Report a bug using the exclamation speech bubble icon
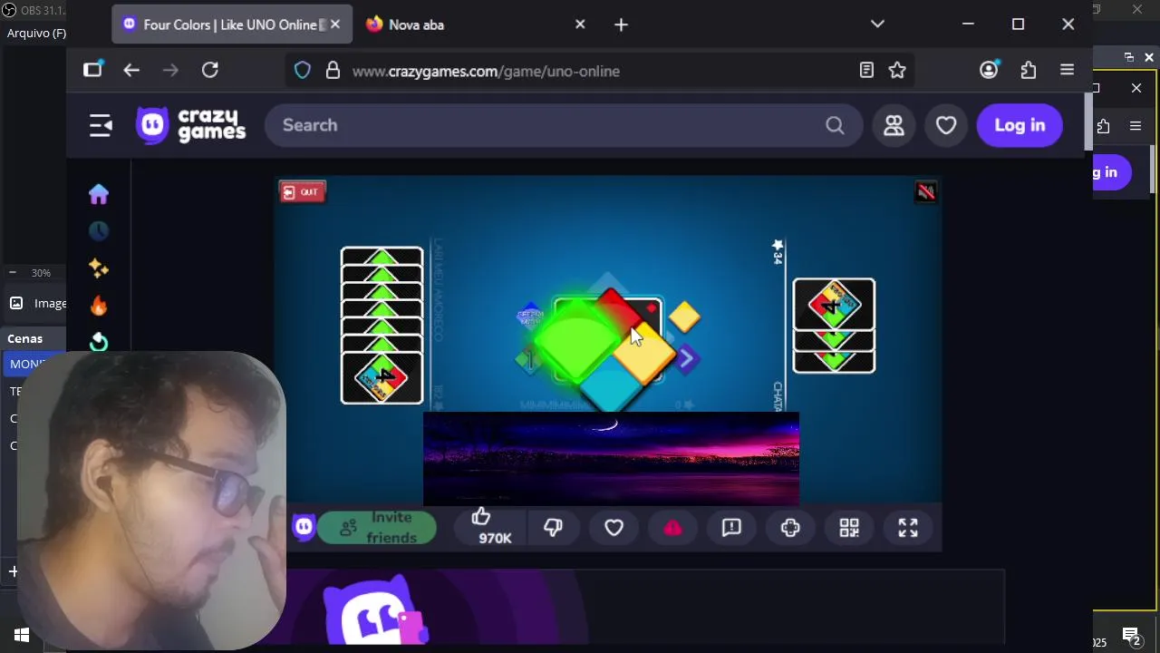This screenshot has width=1160, height=653. point(731,528)
